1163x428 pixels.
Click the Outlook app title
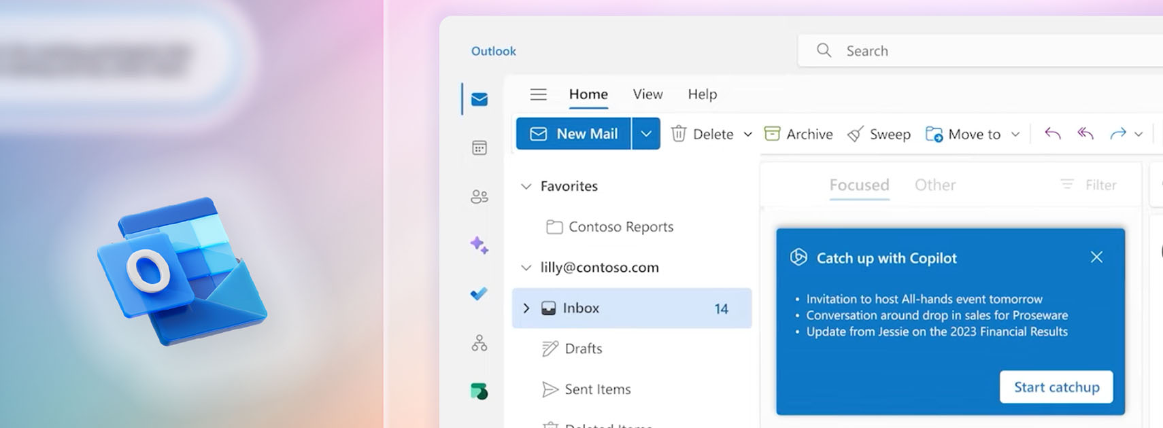tap(494, 51)
